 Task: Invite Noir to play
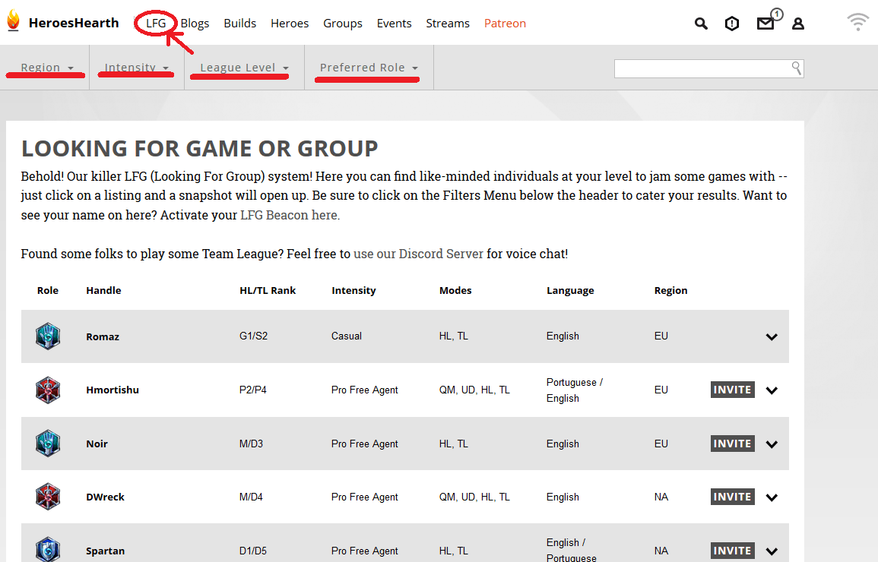coord(732,444)
